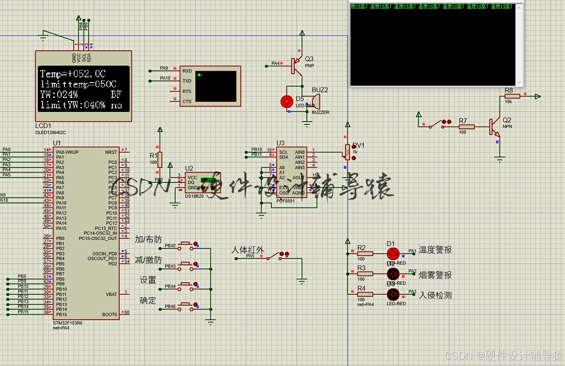
Task: Click the ground symbol below the DS18B20
Action: coord(175,206)
